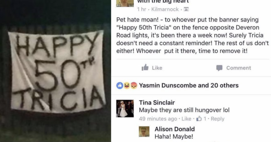
Task: Click the laughing Haha reaction emoji
Action: (127, 86)
